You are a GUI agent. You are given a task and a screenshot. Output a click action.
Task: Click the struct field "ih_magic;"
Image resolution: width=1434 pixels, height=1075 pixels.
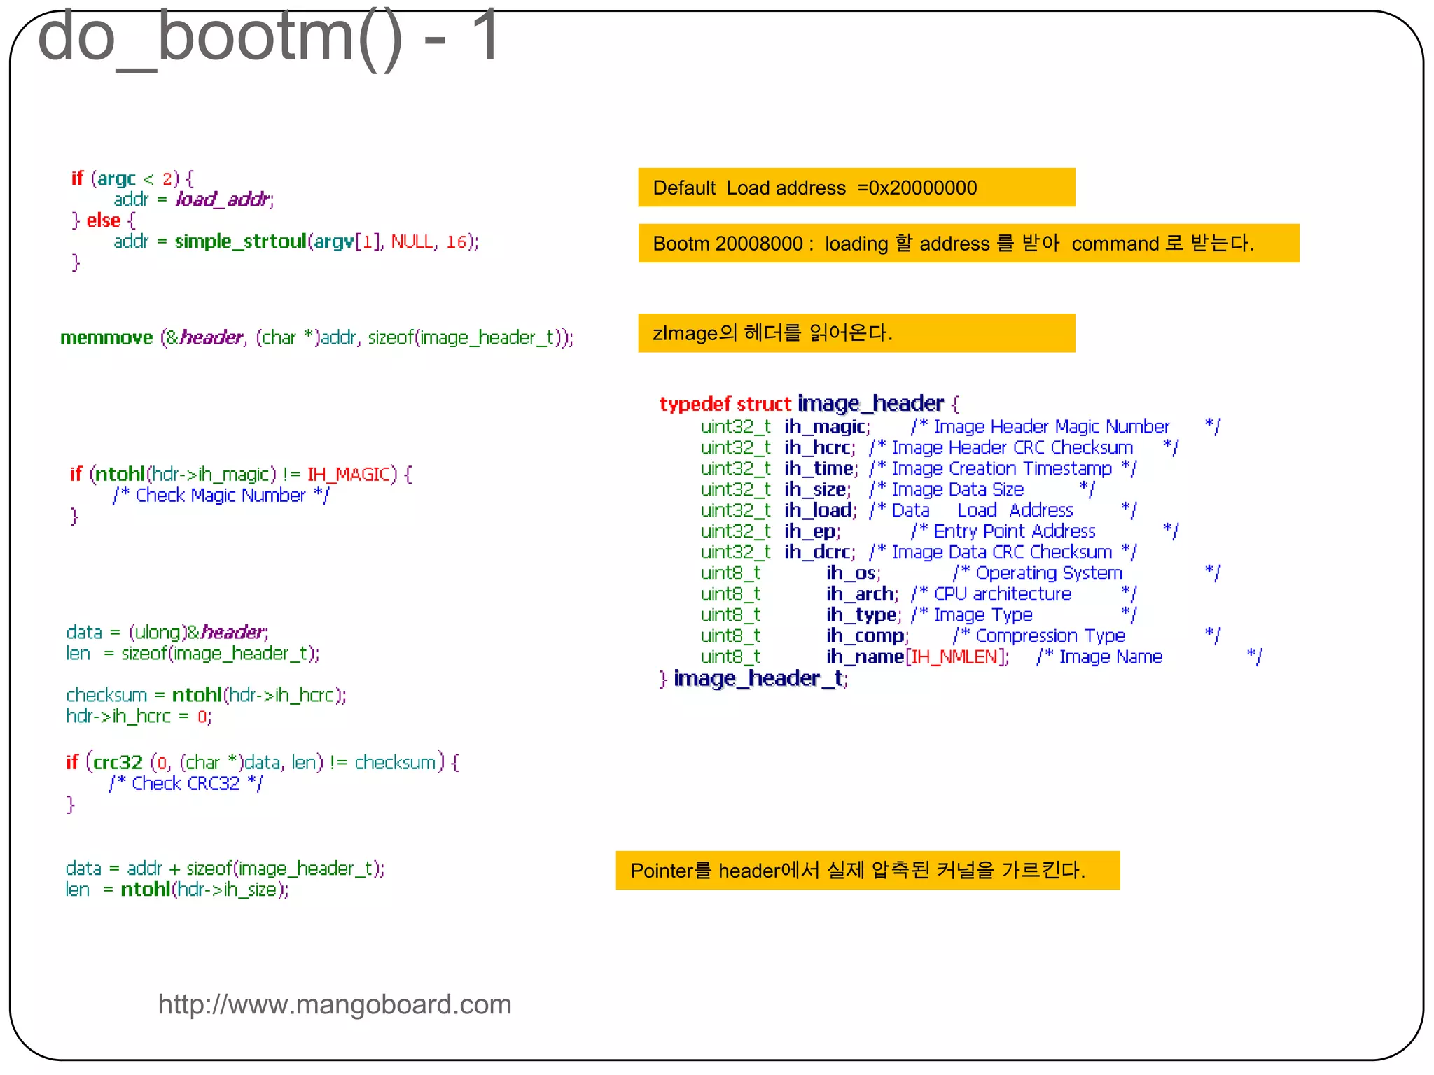pyautogui.click(x=827, y=427)
